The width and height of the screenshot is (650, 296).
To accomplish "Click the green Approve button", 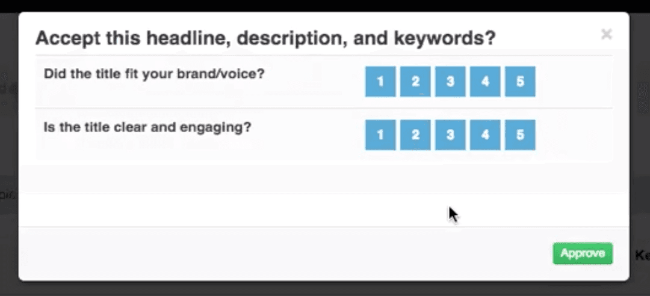I will coord(582,253).
